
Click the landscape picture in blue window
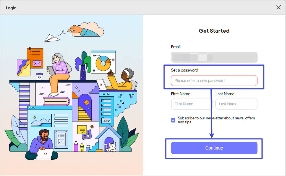41,120
